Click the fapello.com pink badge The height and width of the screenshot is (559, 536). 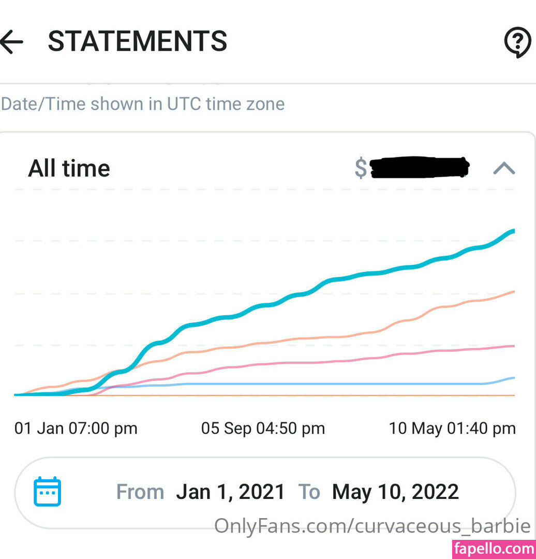coord(494,548)
